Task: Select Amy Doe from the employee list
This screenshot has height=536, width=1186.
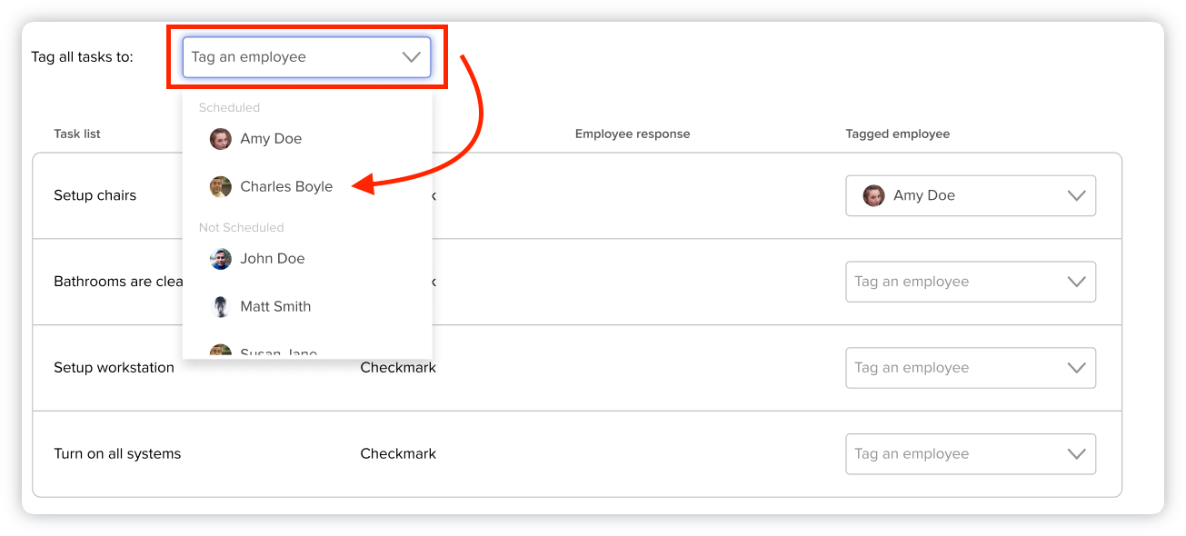Action: tap(271, 139)
